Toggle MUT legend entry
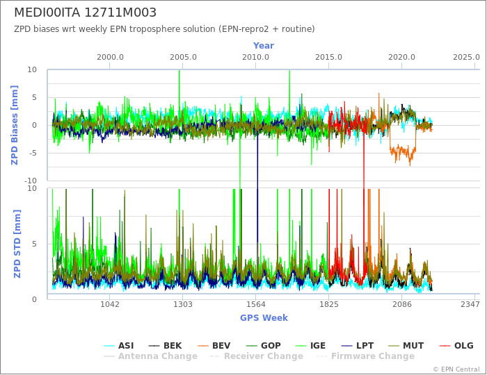Image resolution: width=487 pixels, height=375 pixels. tap(406, 346)
